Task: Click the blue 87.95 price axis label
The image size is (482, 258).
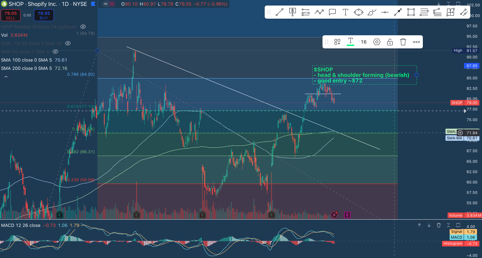Action: coord(472,65)
